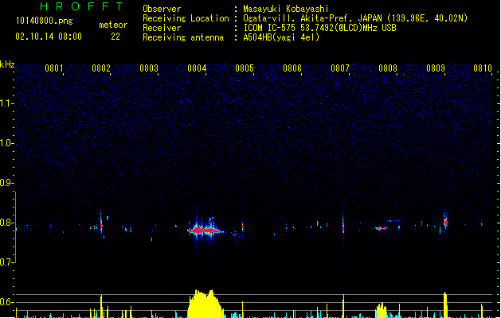This screenshot has height=318, width=501.
Task: Click the Ogata-vill. Akita-Pref. JAPAN location text
Action: (355, 18)
